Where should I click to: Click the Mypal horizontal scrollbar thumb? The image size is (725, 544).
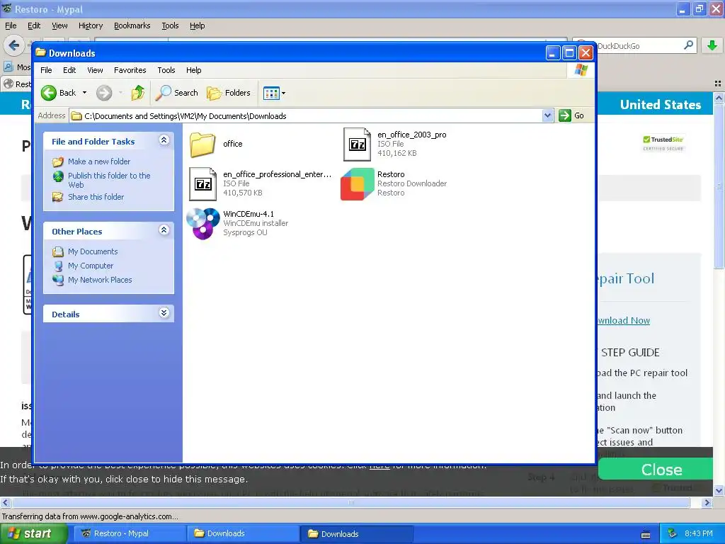click(x=350, y=502)
